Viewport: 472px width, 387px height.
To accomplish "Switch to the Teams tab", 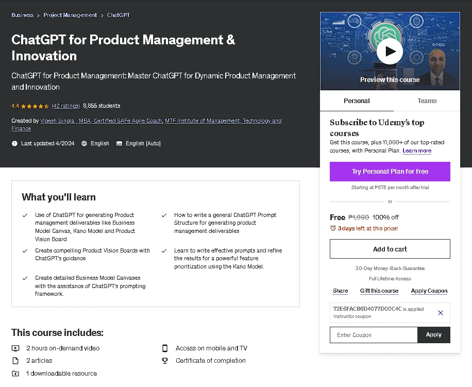I will [x=427, y=101].
